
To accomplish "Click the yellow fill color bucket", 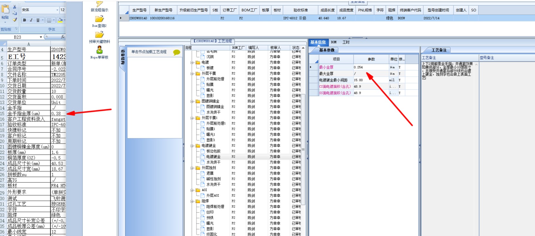I will 60,20.
